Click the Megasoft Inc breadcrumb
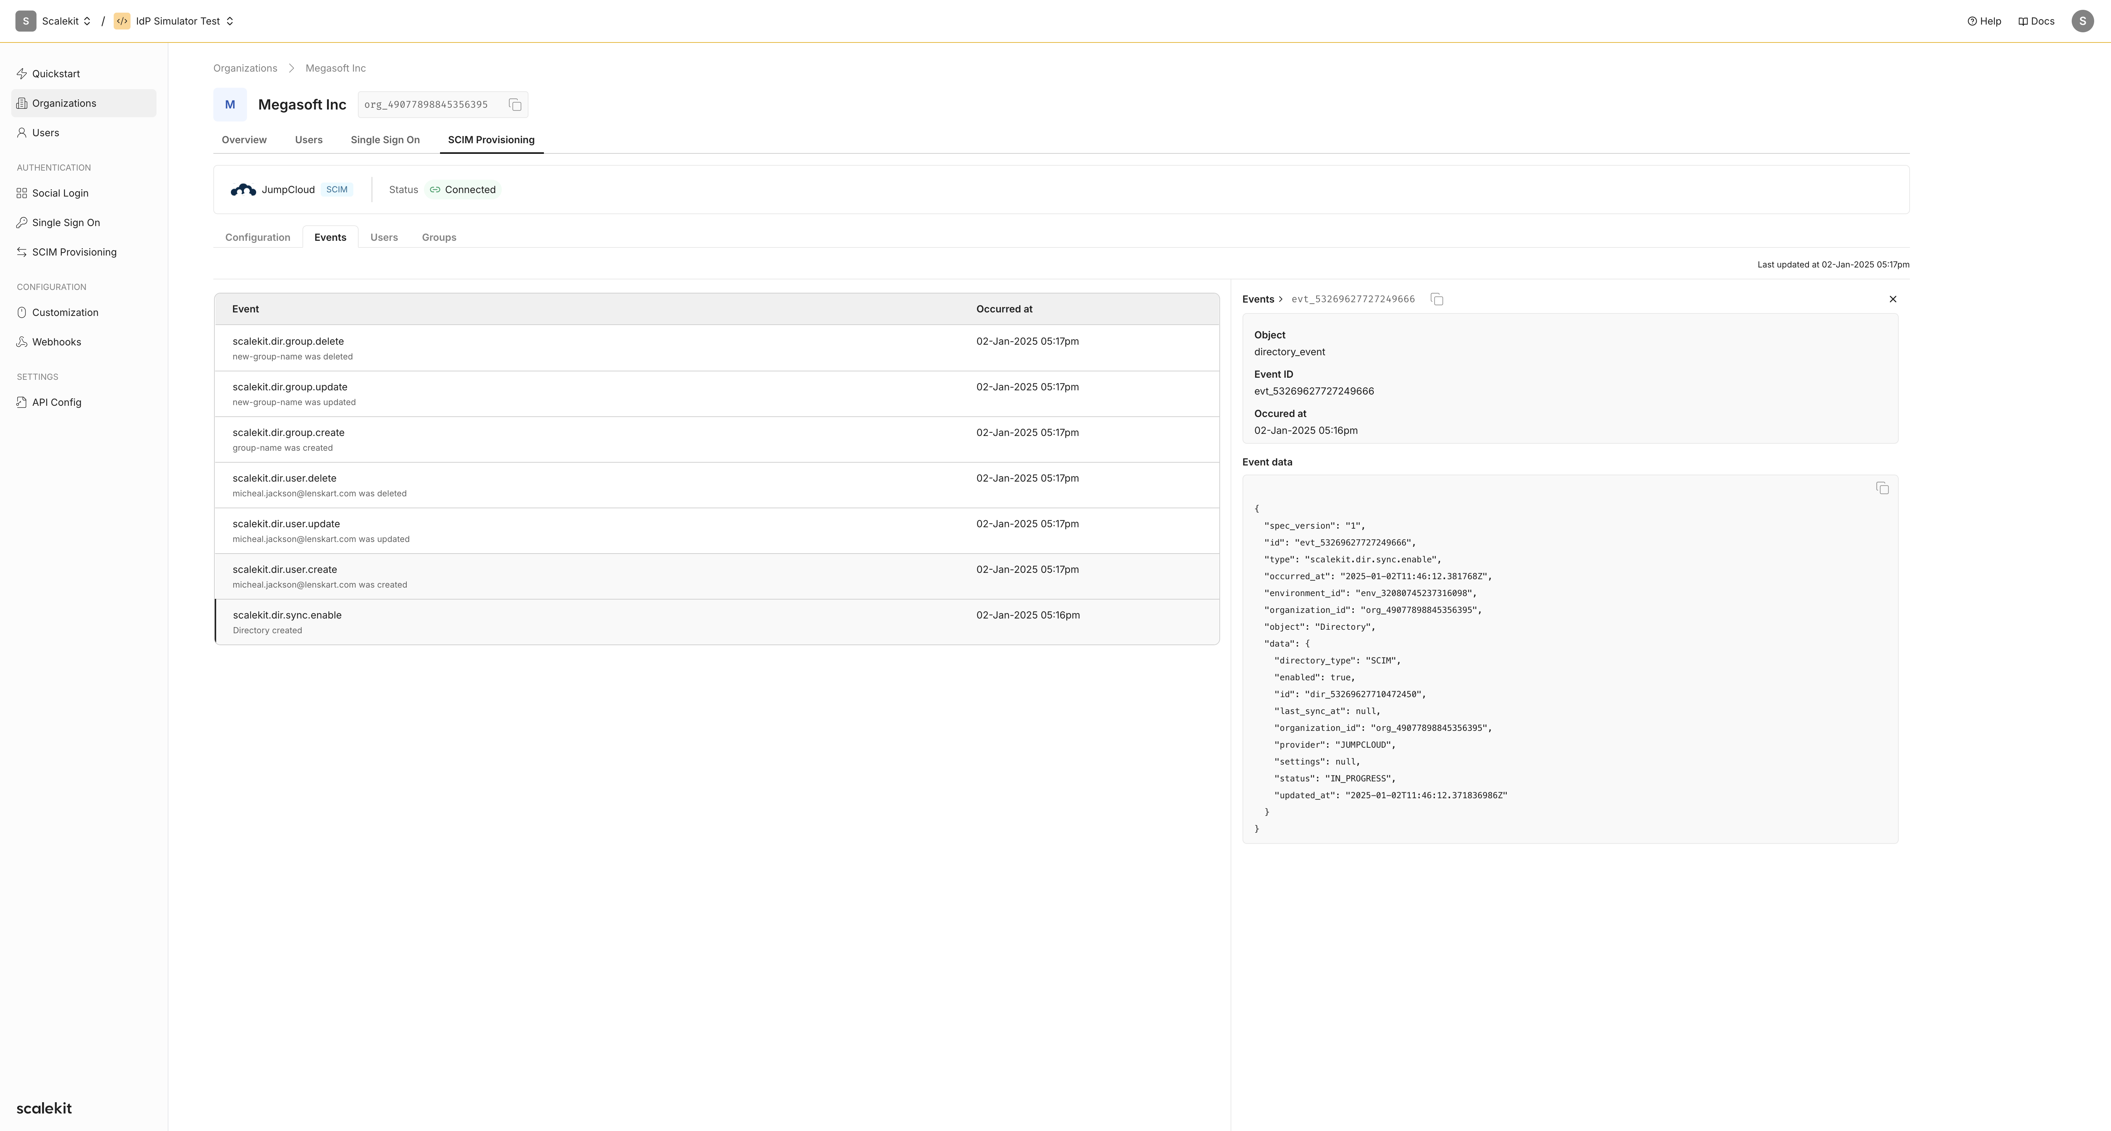The image size is (2111, 1131). point(336,68)
